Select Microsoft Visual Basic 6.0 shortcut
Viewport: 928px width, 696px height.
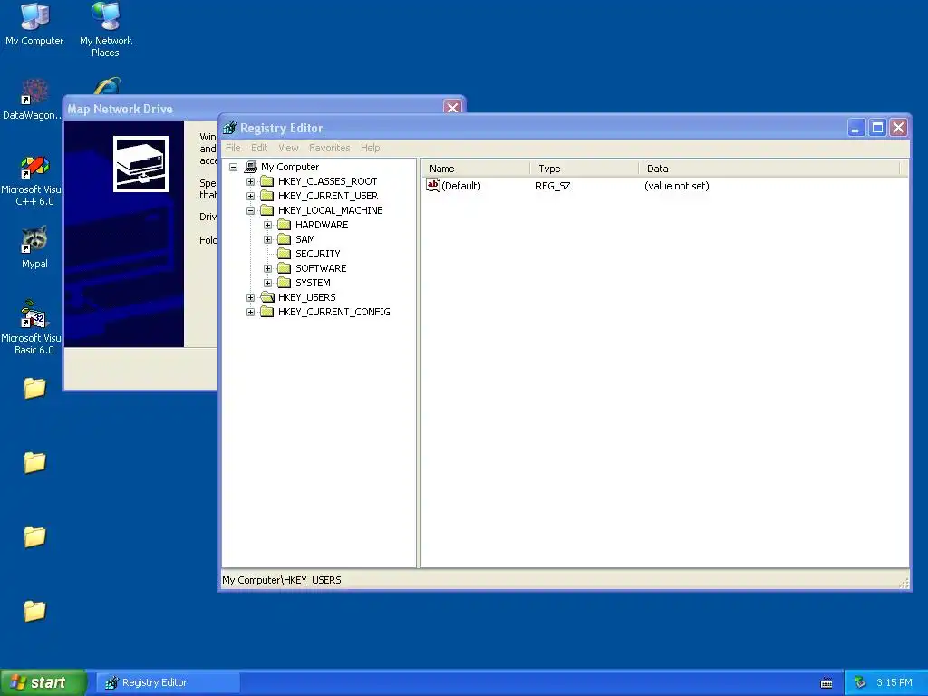33,327
